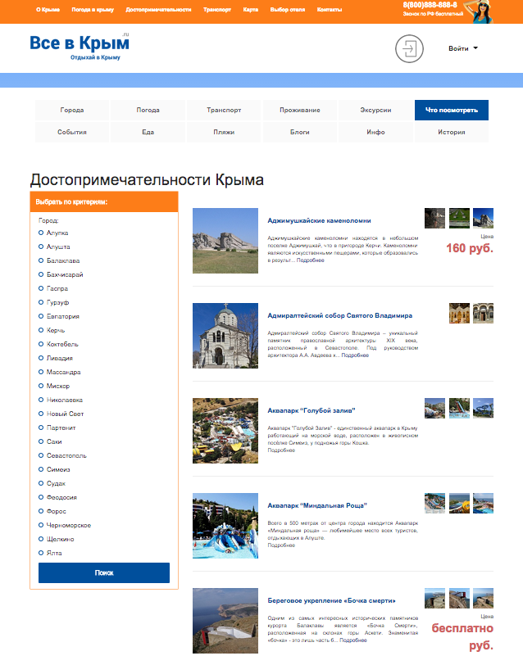
Task: Go to Транспорт in top orange menu
Action: click(x=217, y=9)
